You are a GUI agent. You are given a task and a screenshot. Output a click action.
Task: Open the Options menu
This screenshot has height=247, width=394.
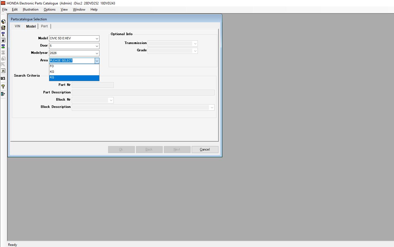tap(50, 9)
